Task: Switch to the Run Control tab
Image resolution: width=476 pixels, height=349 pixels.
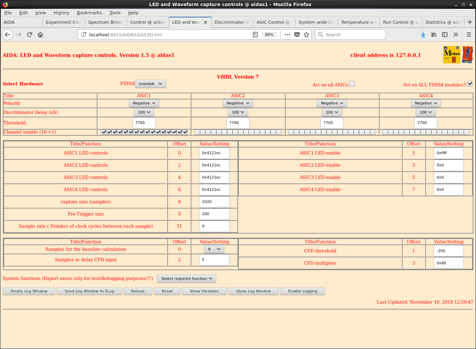Action: (400, 22)
